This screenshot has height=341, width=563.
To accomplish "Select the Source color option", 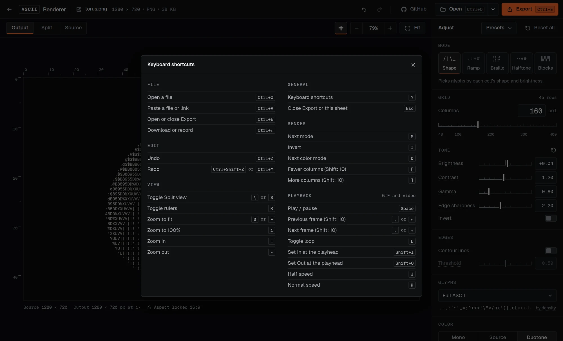I will [x=497, y=337].
